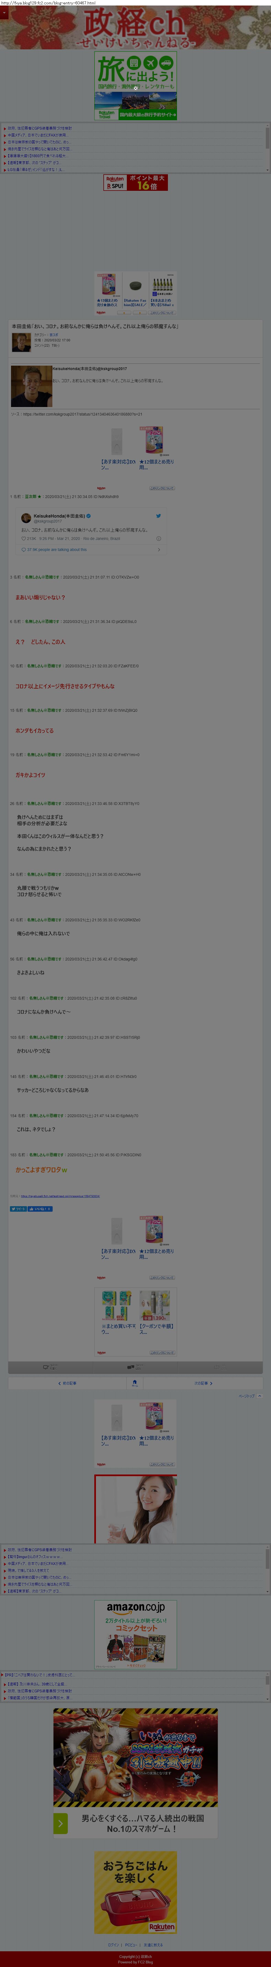The image size is (271, 1967).
Task: Open the twitter.com source URL link
Action: point(82,414)
